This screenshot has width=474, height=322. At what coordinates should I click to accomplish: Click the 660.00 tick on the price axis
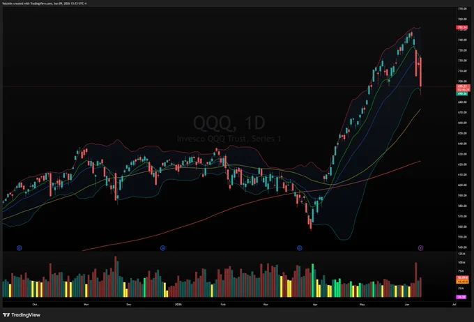click(x=463, y=123)
